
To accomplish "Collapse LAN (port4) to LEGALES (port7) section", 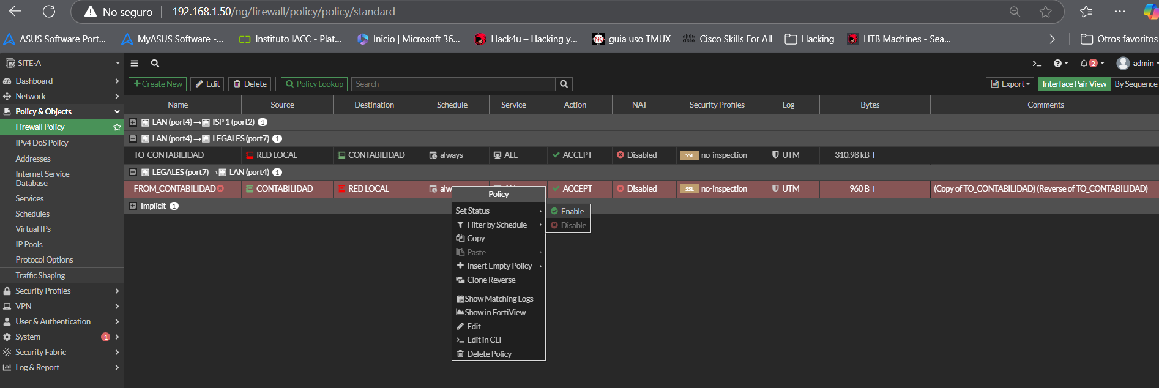I will (133, 139).
